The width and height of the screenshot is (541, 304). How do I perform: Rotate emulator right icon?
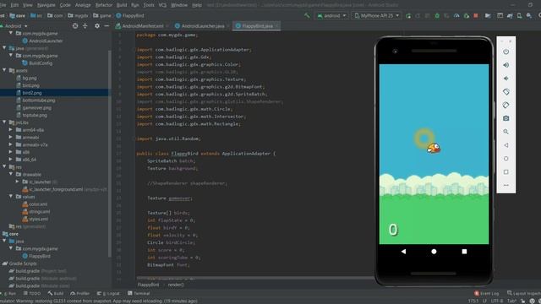click(505, 105)
